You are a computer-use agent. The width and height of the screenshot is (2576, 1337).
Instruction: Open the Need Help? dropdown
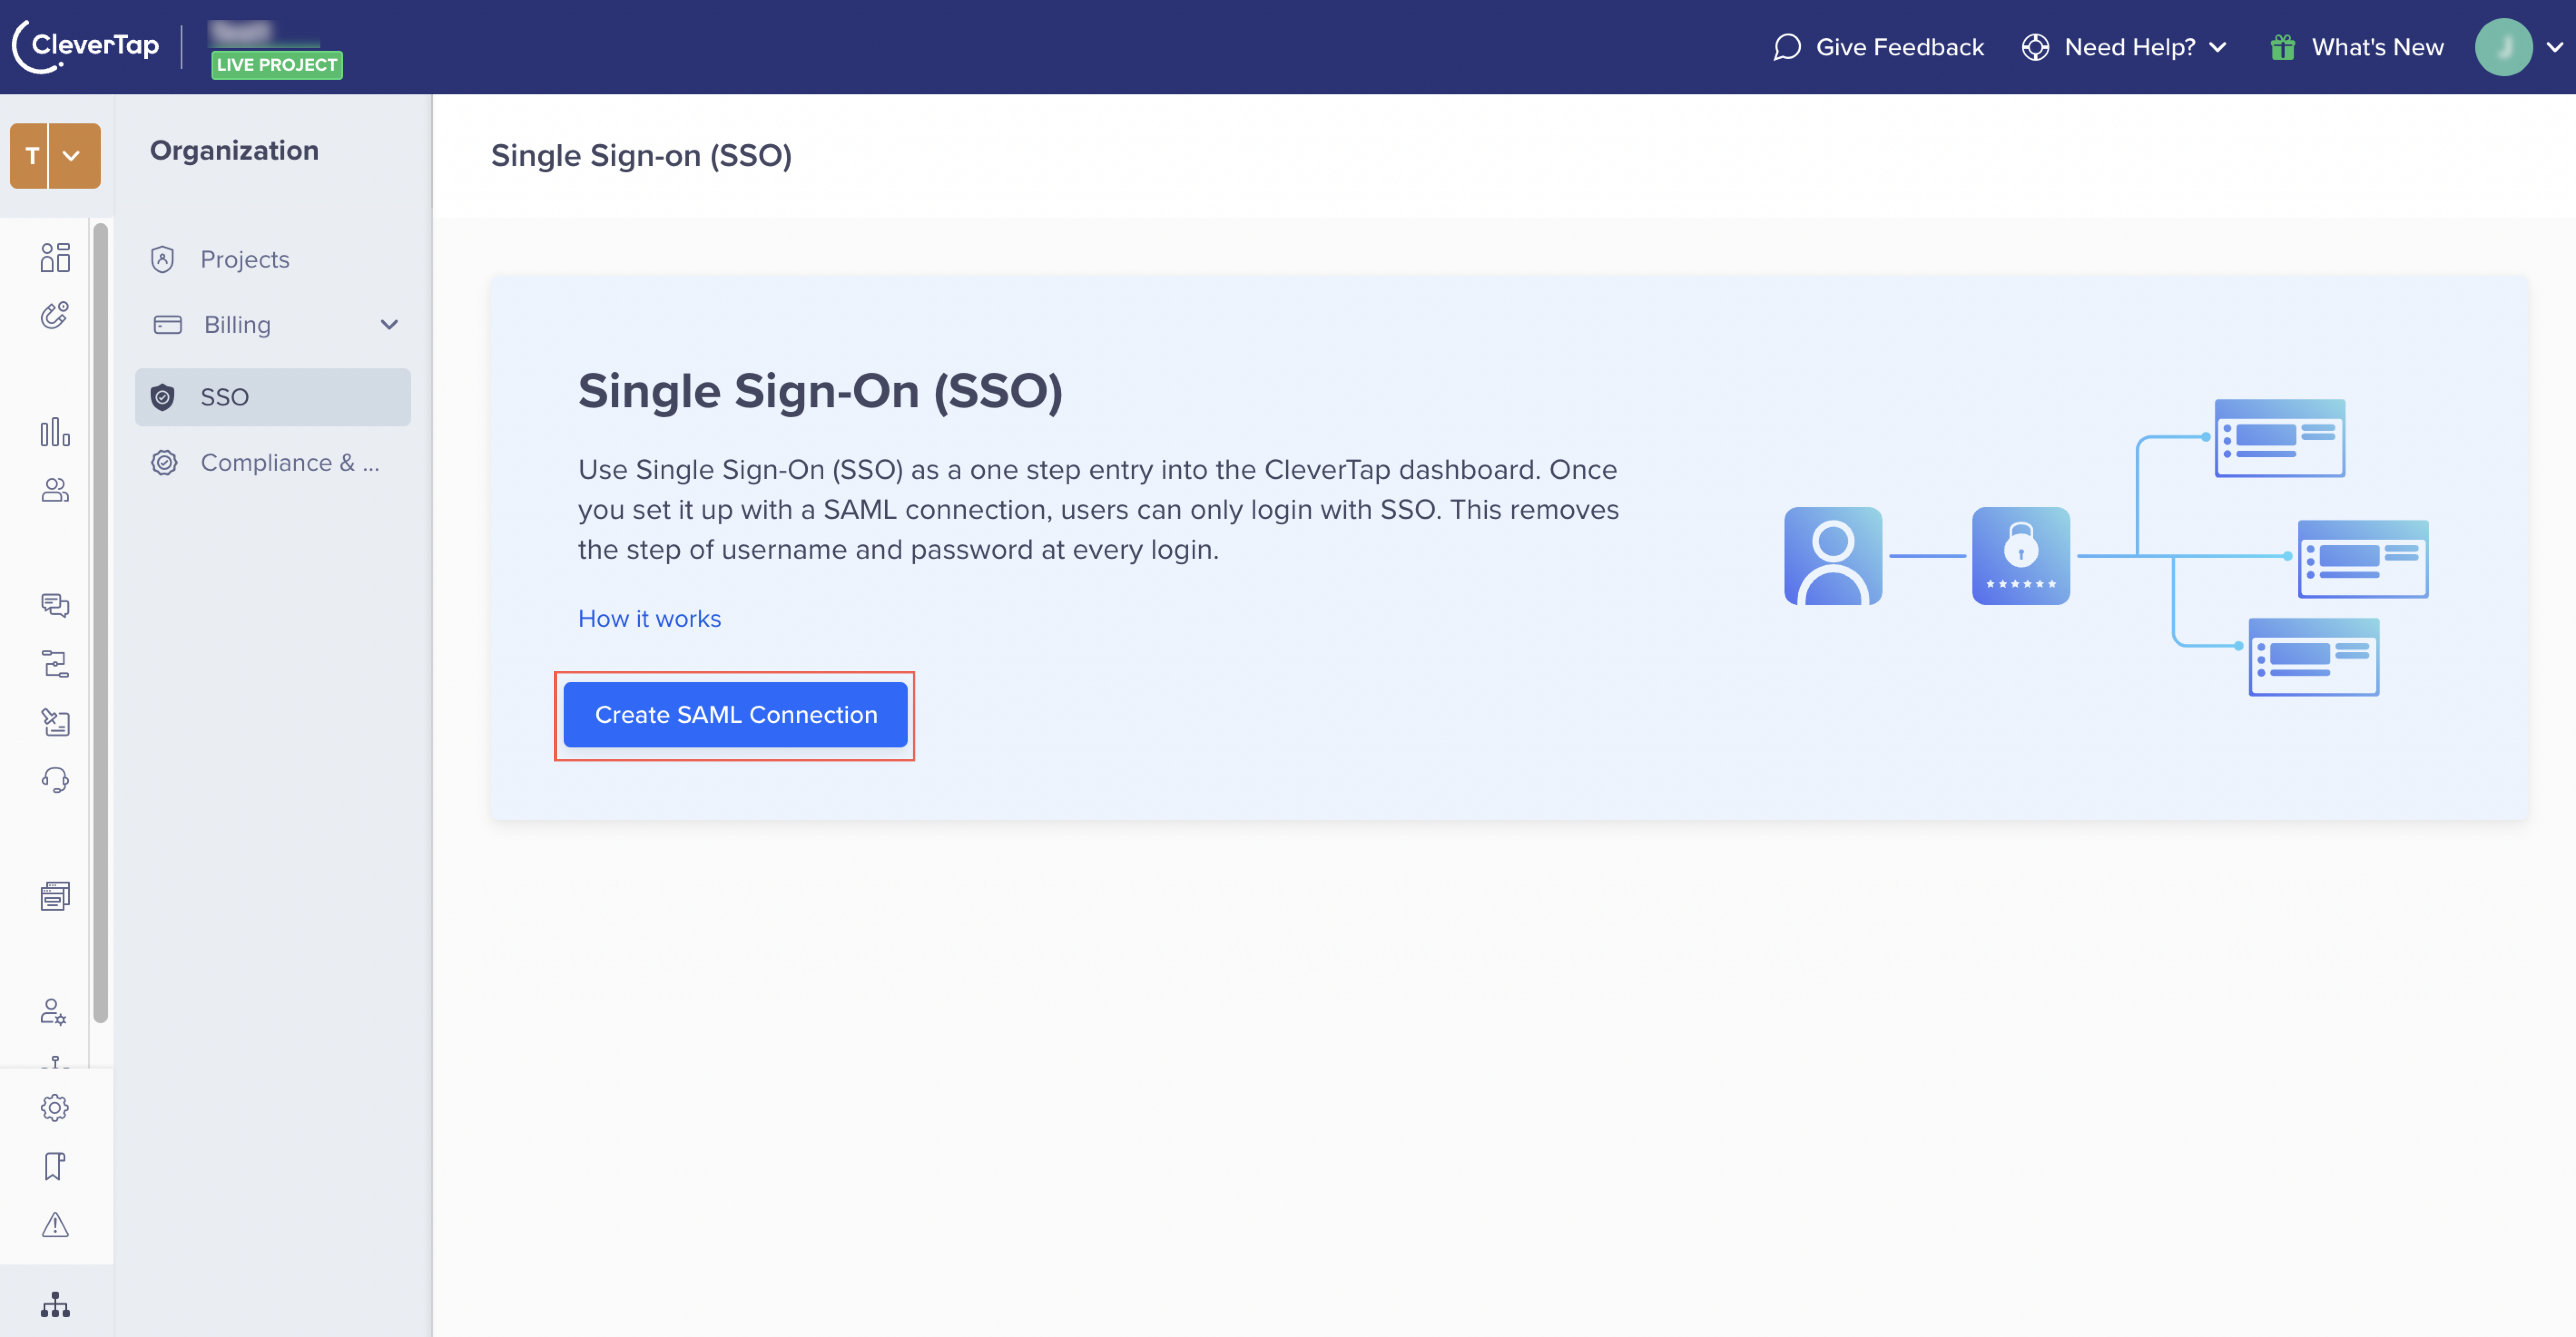(2125, 47)
